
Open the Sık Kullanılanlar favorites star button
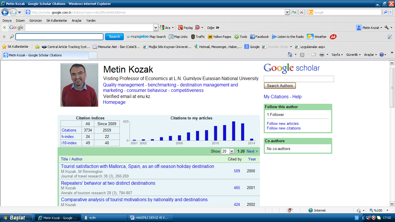tap(15, 47)
